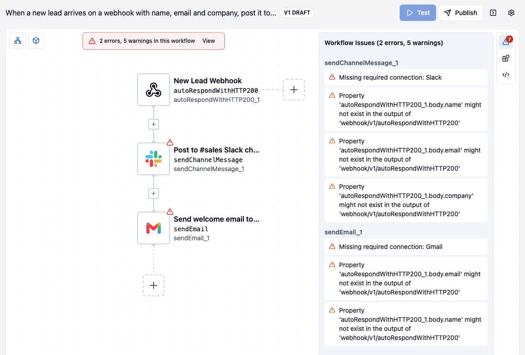Open workflow issues panel icon with badge 7
The image size is (525, 355).
[x=506, y=42]
